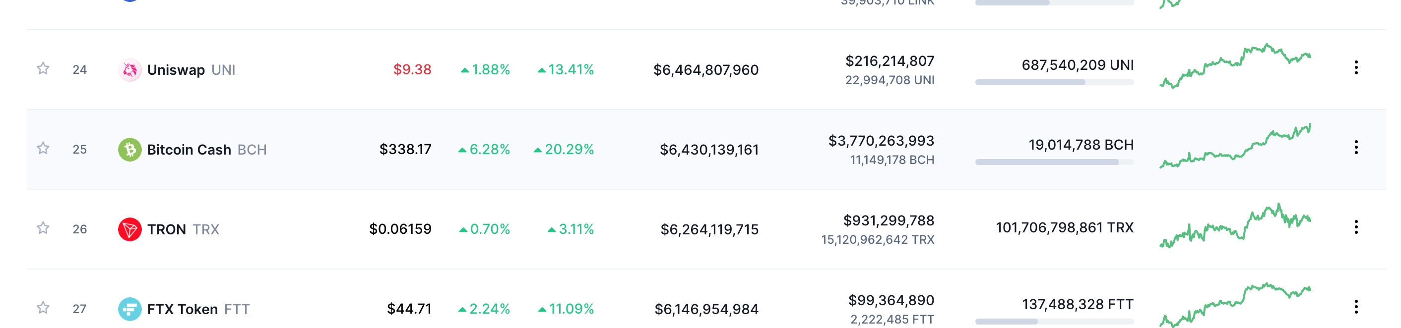The height and width of the screenshot is (328, 1401).
Task: Open the more options menu for FTX Token
Action: pos(1356,307)
